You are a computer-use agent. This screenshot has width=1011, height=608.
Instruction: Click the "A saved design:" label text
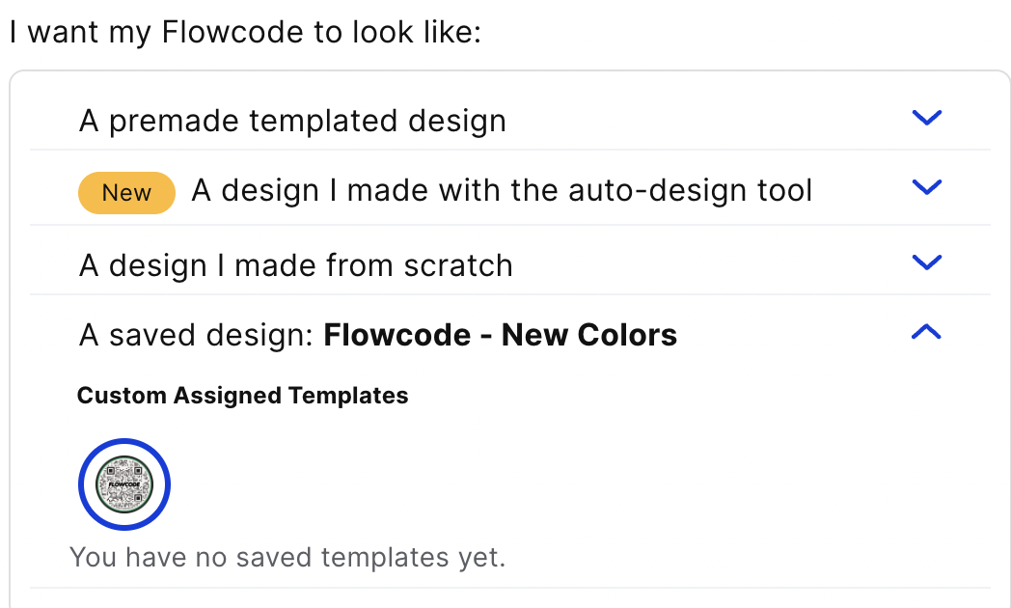(x=197, y=335)
